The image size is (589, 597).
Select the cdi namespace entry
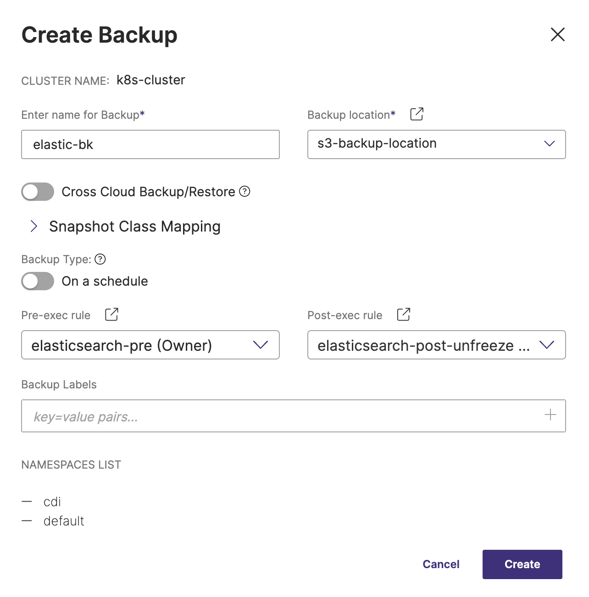click(52, 502)
